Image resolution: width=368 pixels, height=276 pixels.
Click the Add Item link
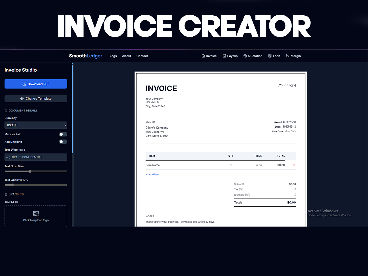(153, 174)
